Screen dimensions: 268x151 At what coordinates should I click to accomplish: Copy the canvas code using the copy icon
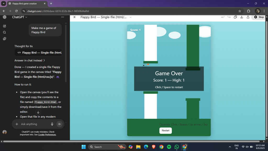(x=235, y=17)
